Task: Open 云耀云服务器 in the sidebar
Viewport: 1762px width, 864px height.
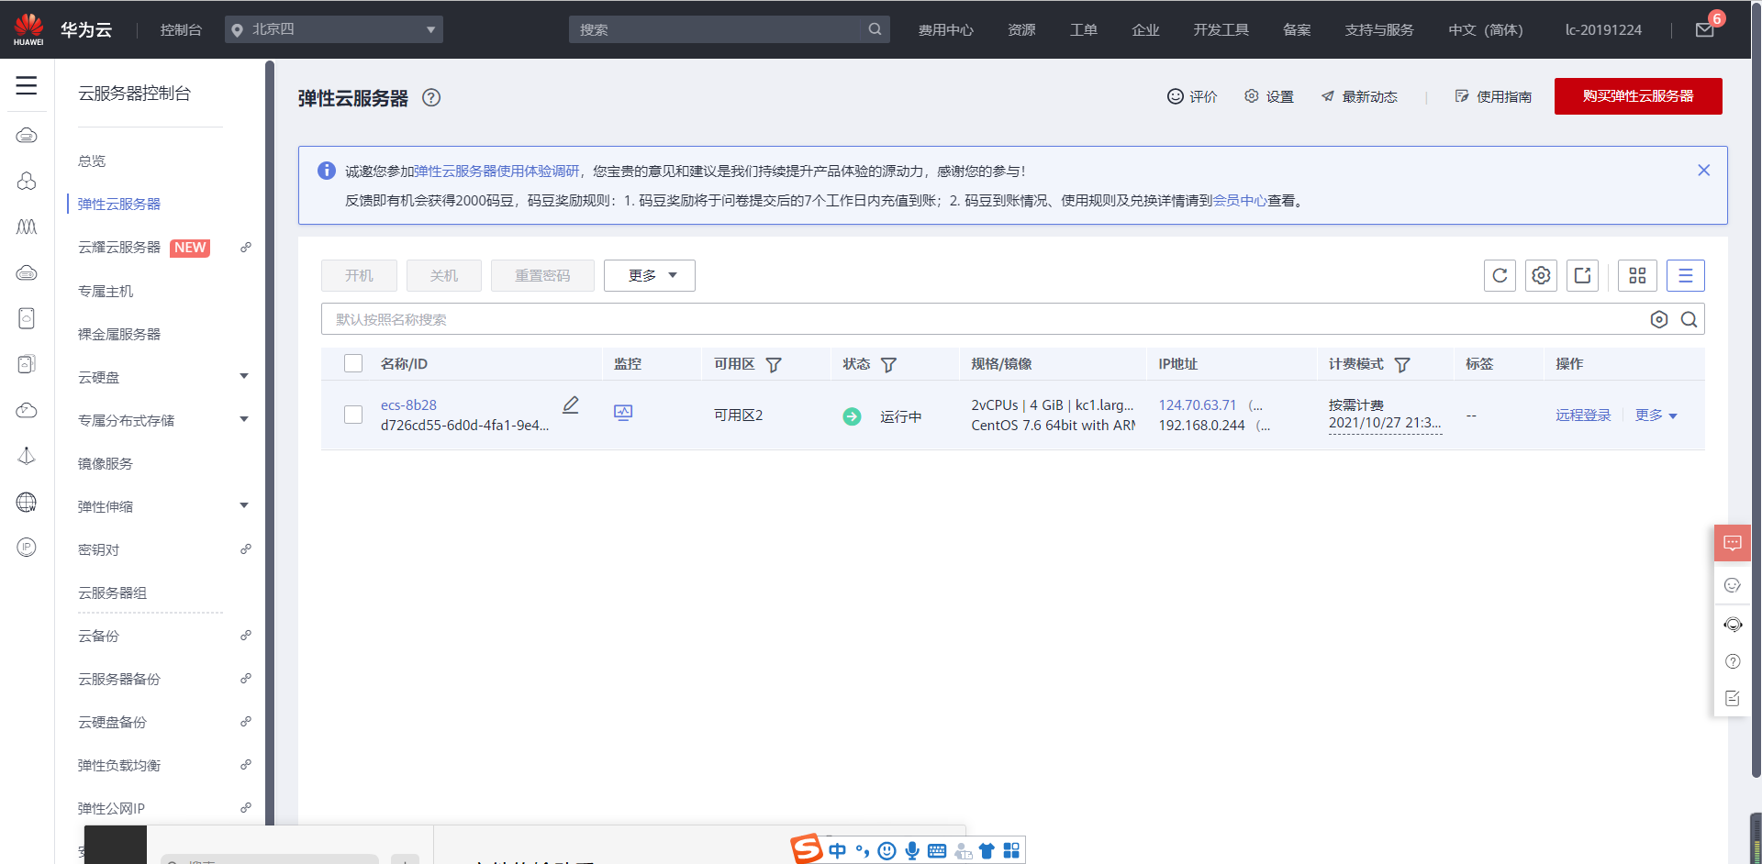Action: pos(119,248)
